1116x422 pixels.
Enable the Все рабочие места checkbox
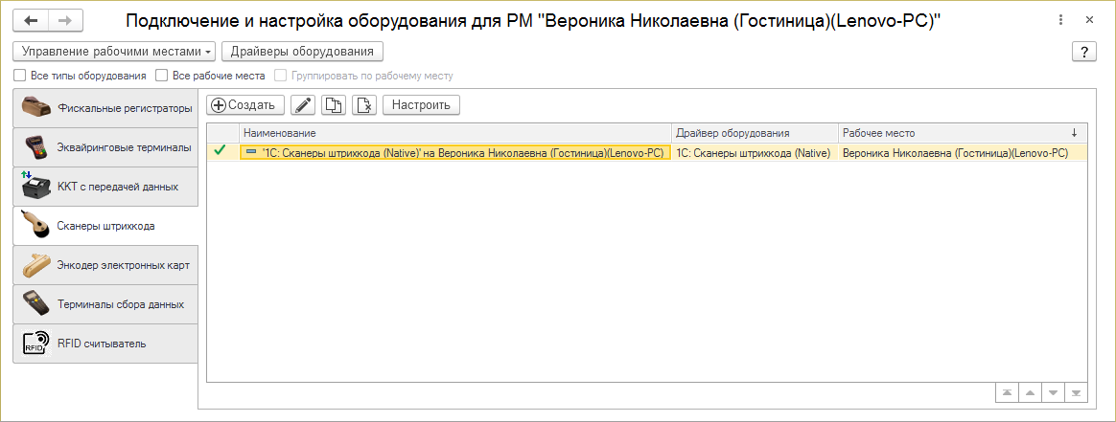click(162, 76)
